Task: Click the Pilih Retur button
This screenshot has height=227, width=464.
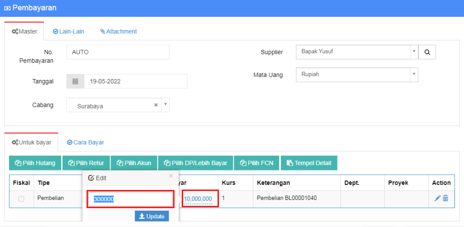Action: (86, 163)
